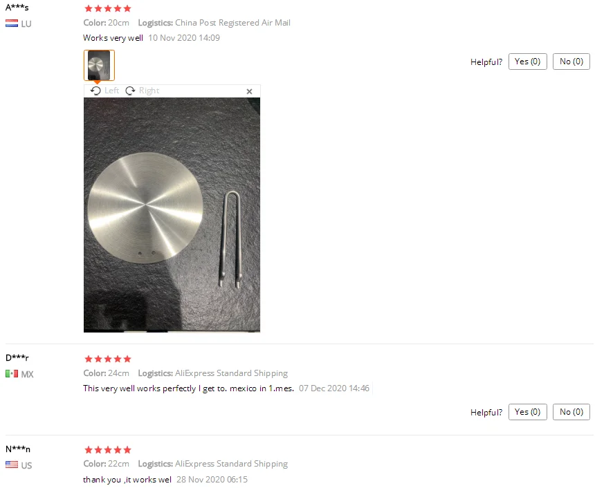Close the enlarged review photo viewer

tap(249, 91)
